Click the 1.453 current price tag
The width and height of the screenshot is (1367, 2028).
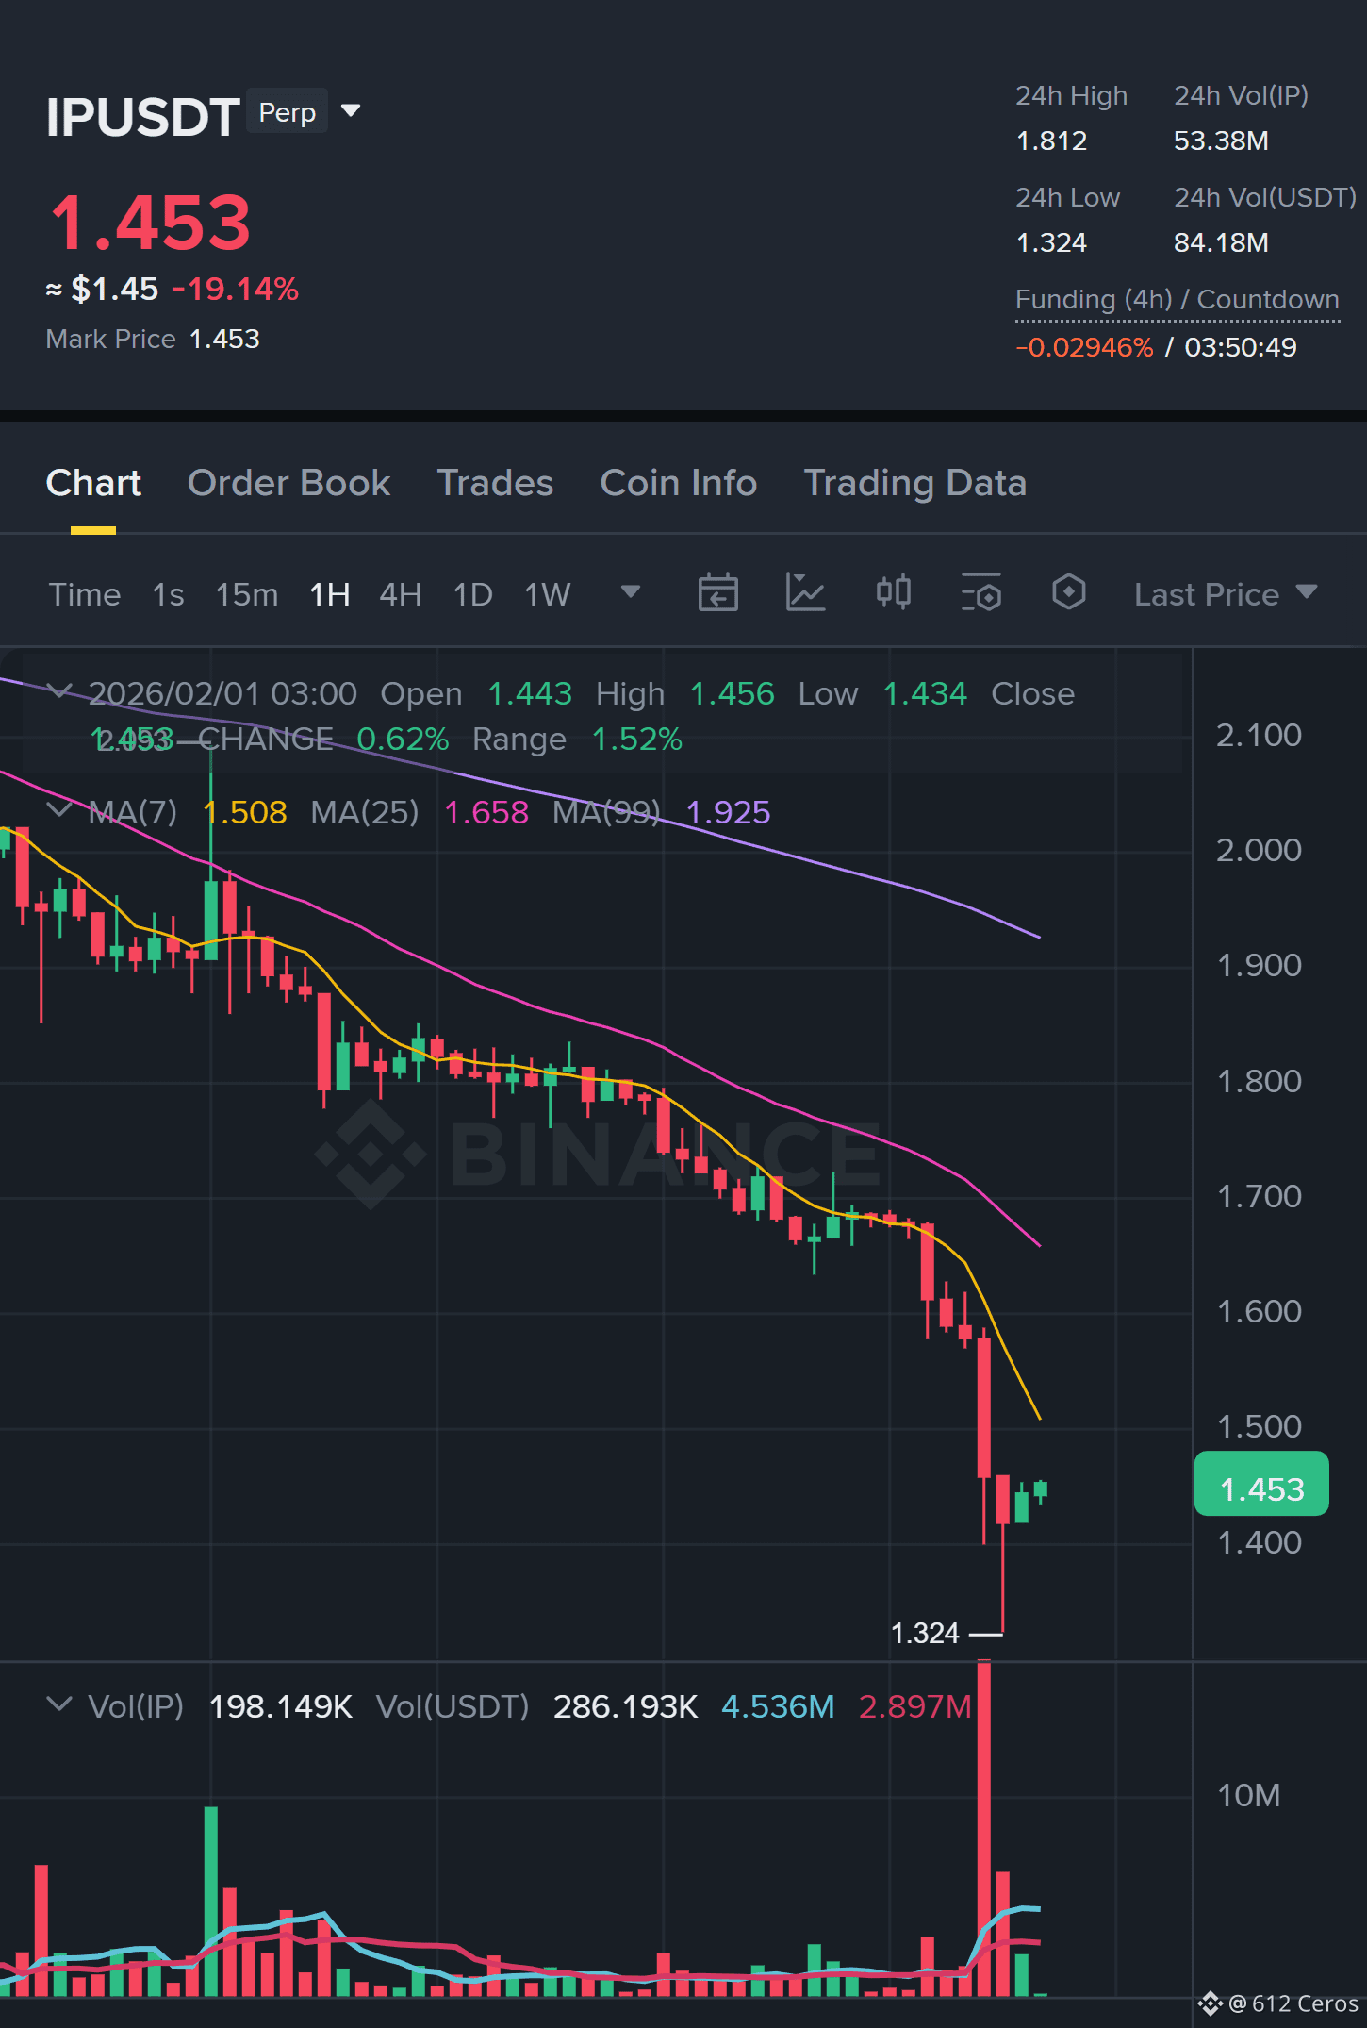click(1261, 1488)
